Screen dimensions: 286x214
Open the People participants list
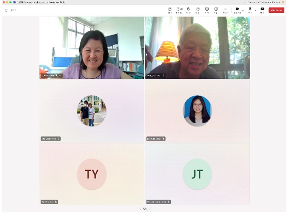[179, 10]
